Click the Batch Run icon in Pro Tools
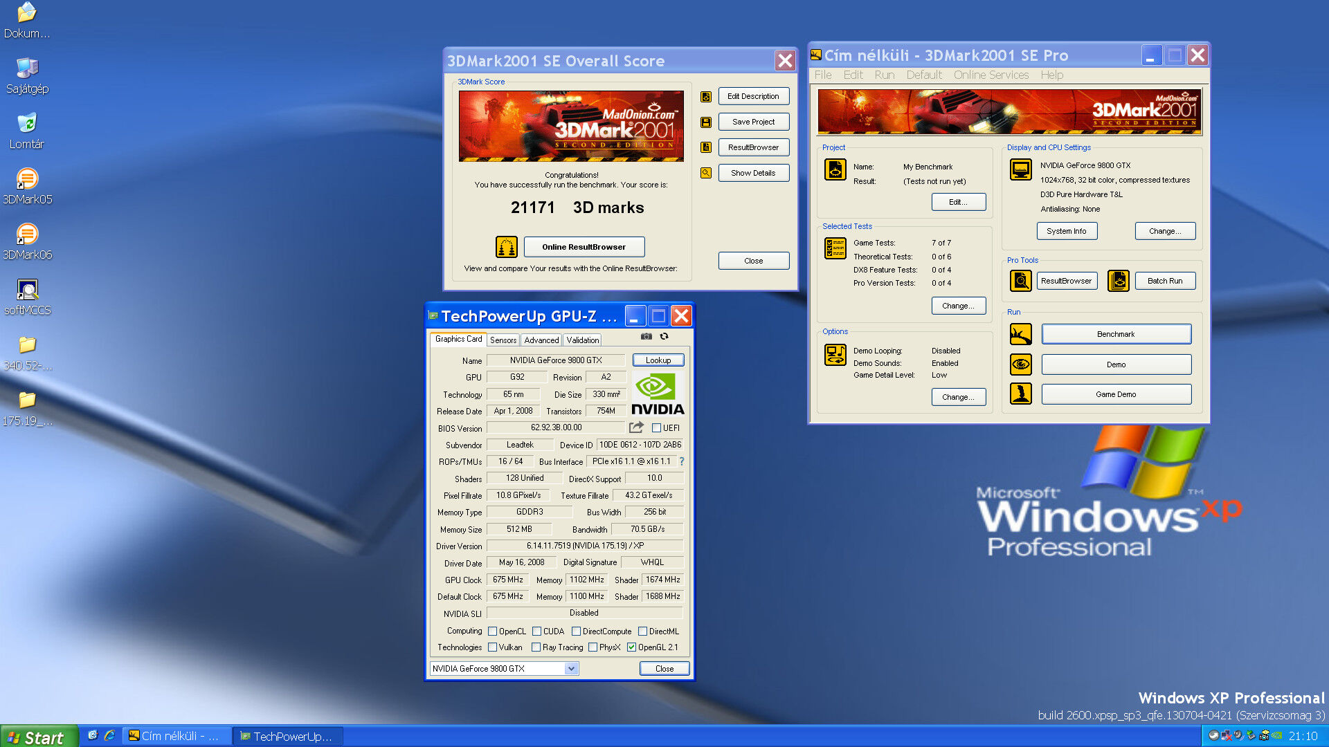Screen dimensions: 1329x747 click(1119, 281)
